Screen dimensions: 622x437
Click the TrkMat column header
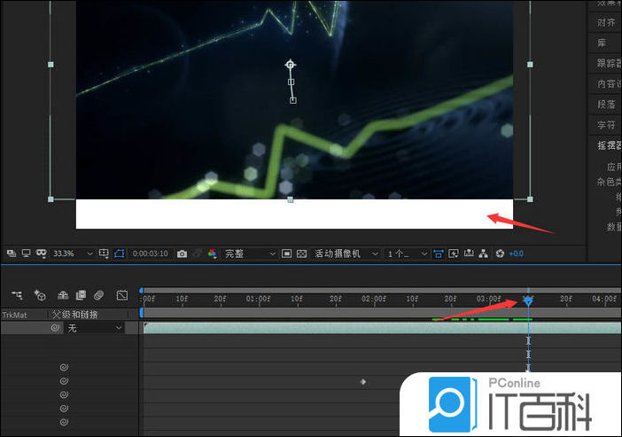[x=15, y=316]
